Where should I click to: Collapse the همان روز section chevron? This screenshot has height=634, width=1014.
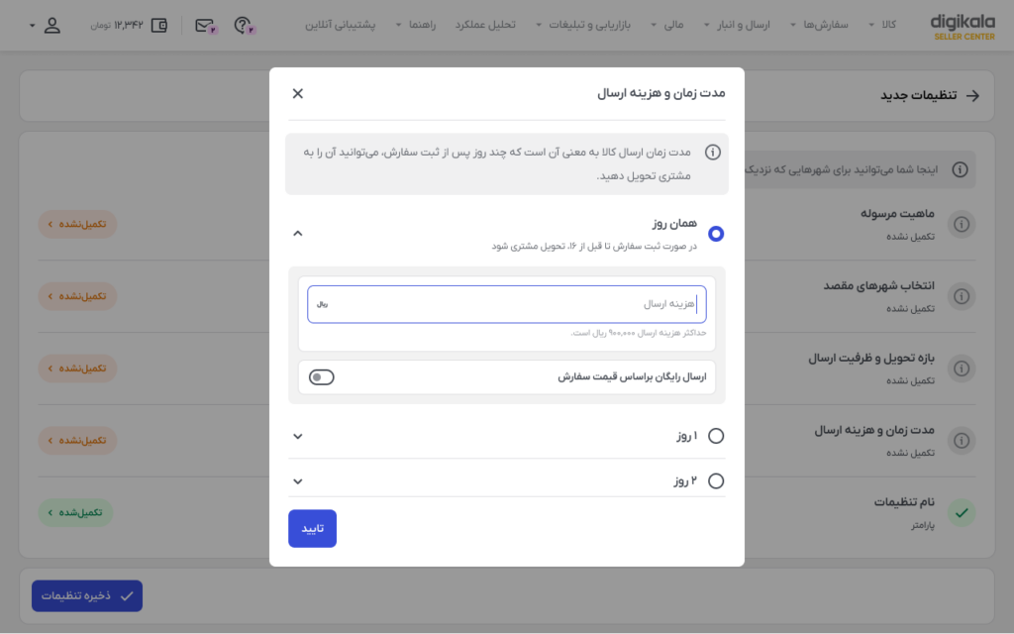[297, 234]
